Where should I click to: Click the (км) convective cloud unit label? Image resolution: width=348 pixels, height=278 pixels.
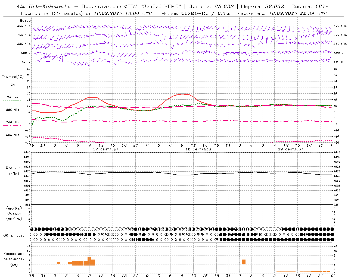tap(14, 264)
